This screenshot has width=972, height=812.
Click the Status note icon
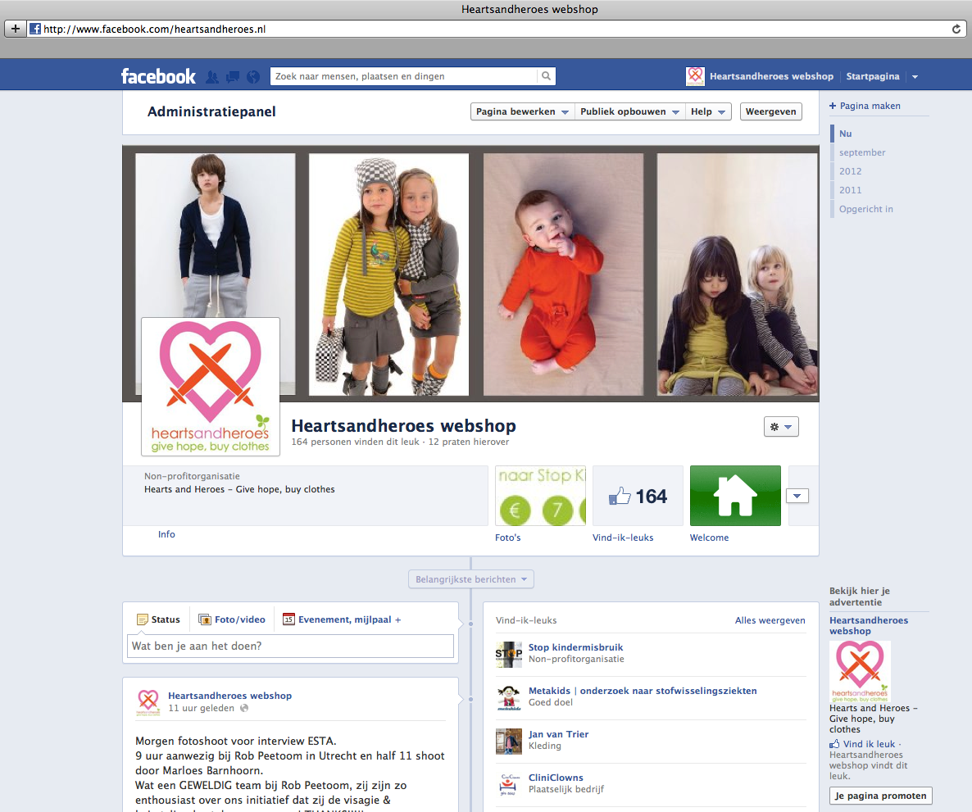pyautogui.click(x=143, y=619)
